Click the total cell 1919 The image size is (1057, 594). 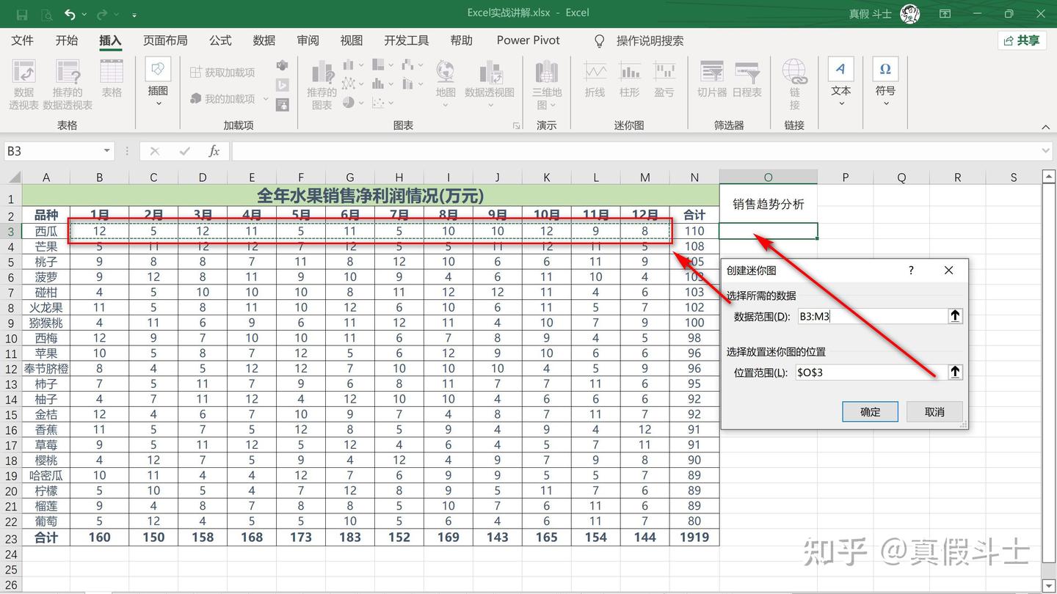pyautogui.click(x=694, y=537)
